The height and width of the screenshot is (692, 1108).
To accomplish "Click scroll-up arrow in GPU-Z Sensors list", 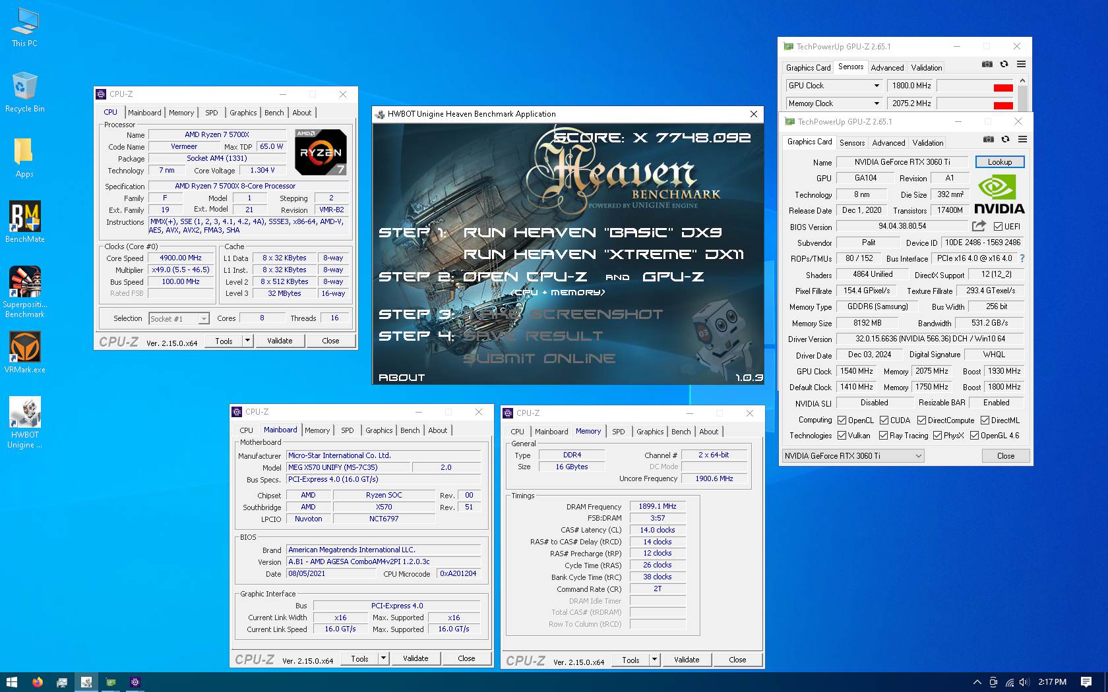I will tap(1022, 80).
